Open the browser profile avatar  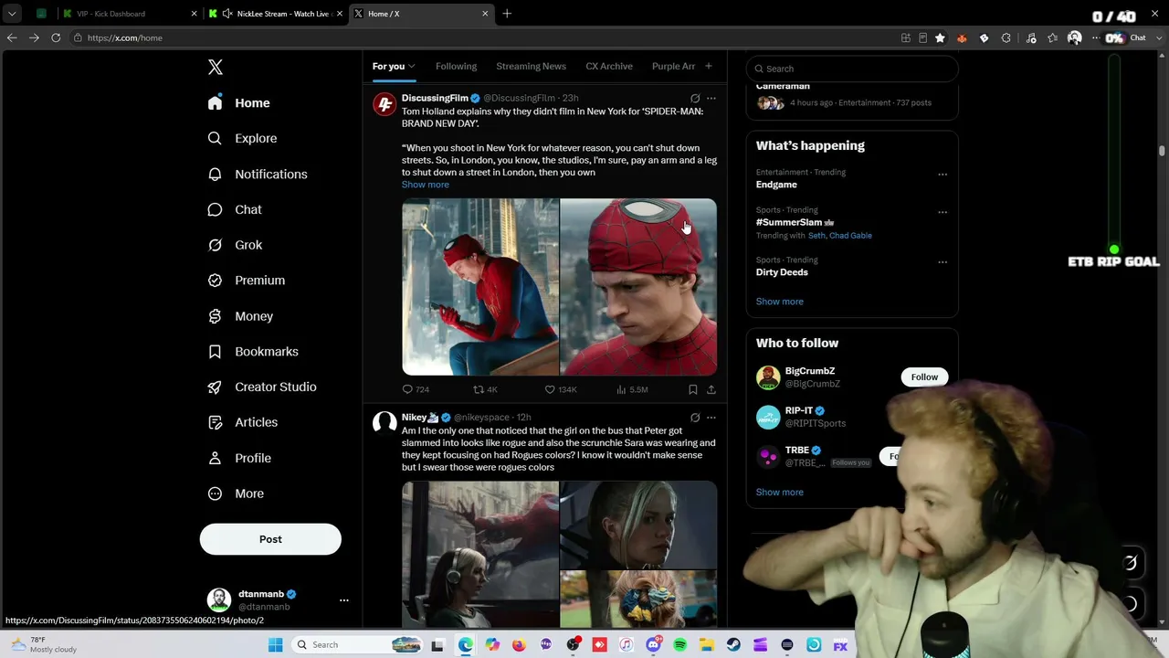[1075, 37]
